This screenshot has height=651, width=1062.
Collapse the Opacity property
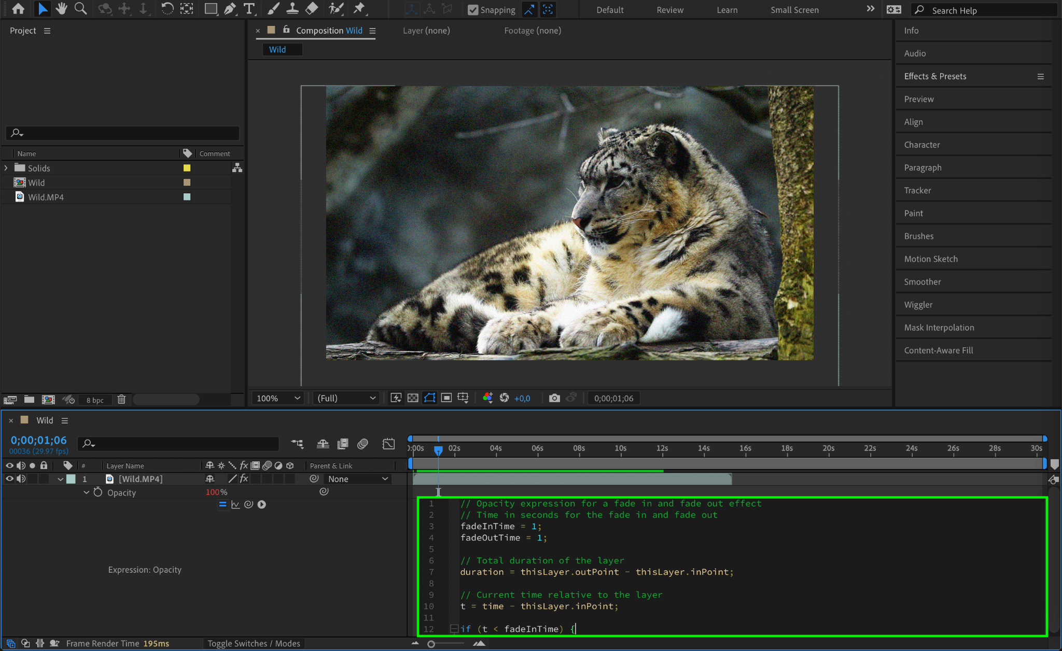point(87,492)
